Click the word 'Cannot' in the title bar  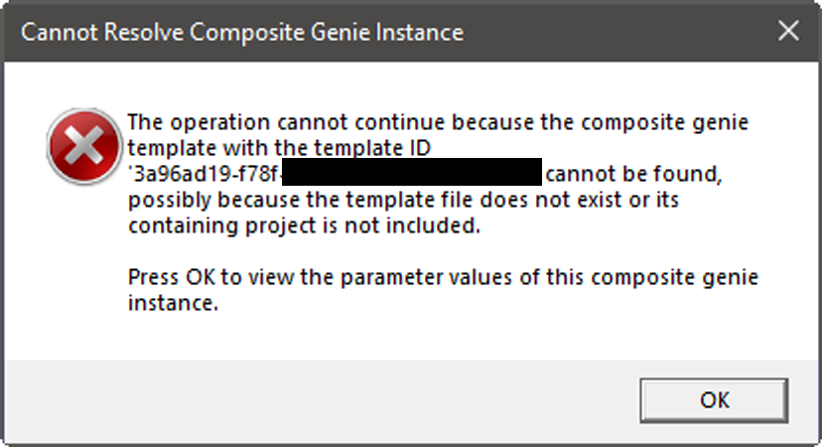point(59,32)
